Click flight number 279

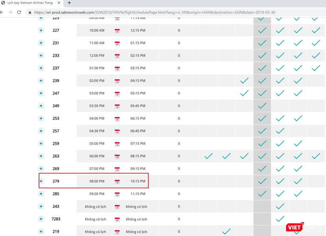(56, 181)
